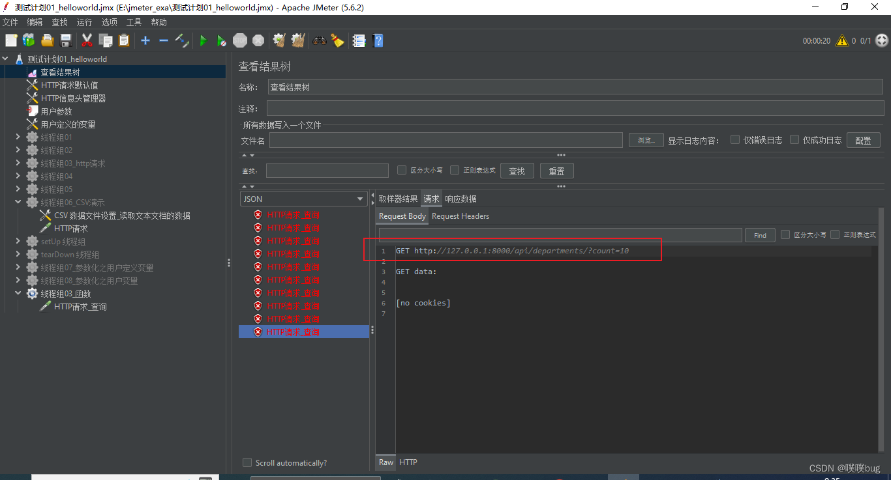Click the Toggle enable/disable toolbar icon
Image resolution: width=891 pixels, height=480 pixels.
pyautogui.click(x=183, y=40)
